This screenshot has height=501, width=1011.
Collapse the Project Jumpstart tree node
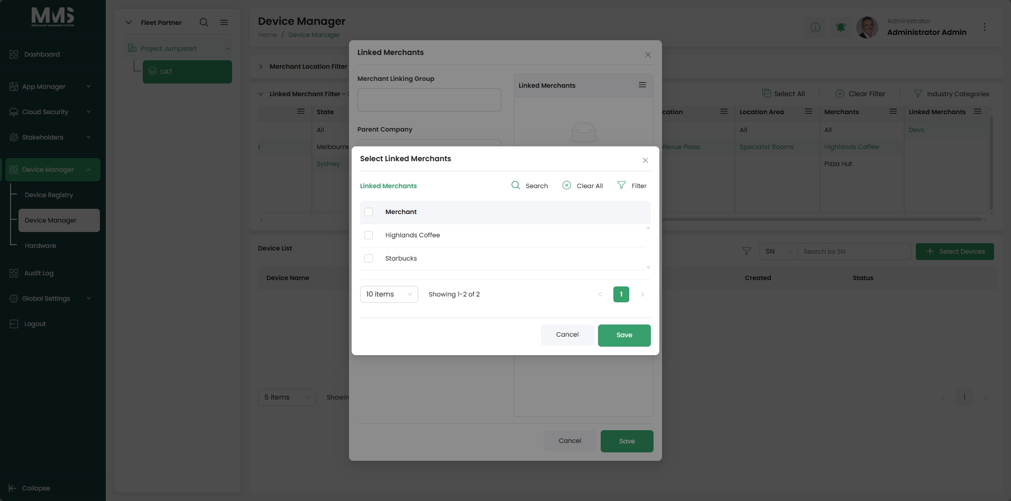(228, 49)
